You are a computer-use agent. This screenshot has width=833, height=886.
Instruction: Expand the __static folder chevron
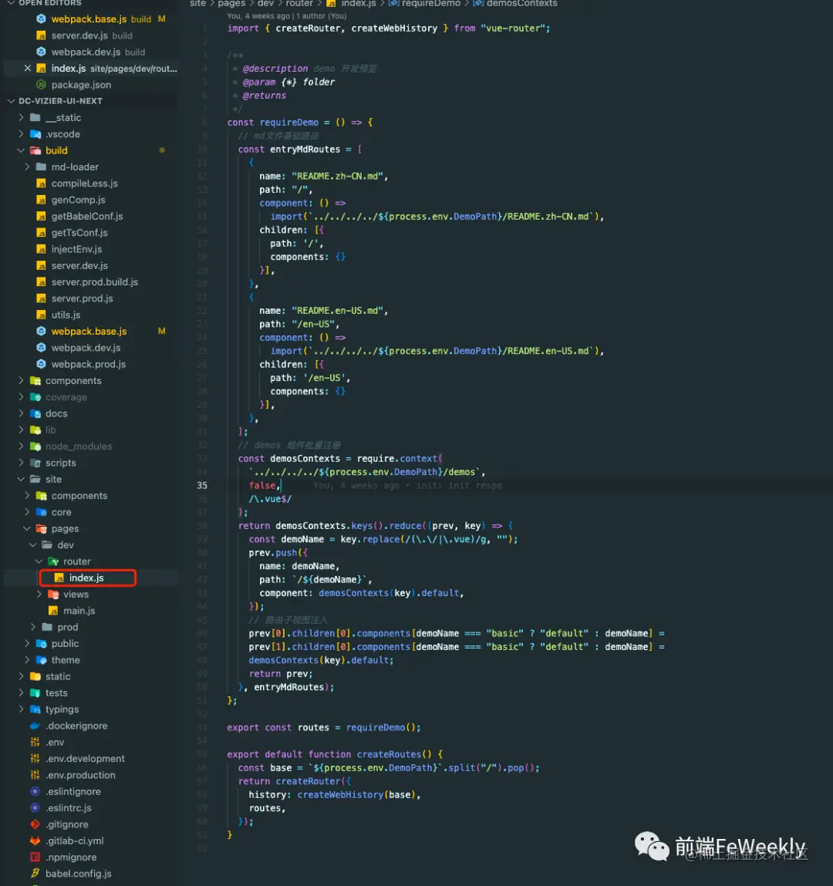(x=21, y=117)
